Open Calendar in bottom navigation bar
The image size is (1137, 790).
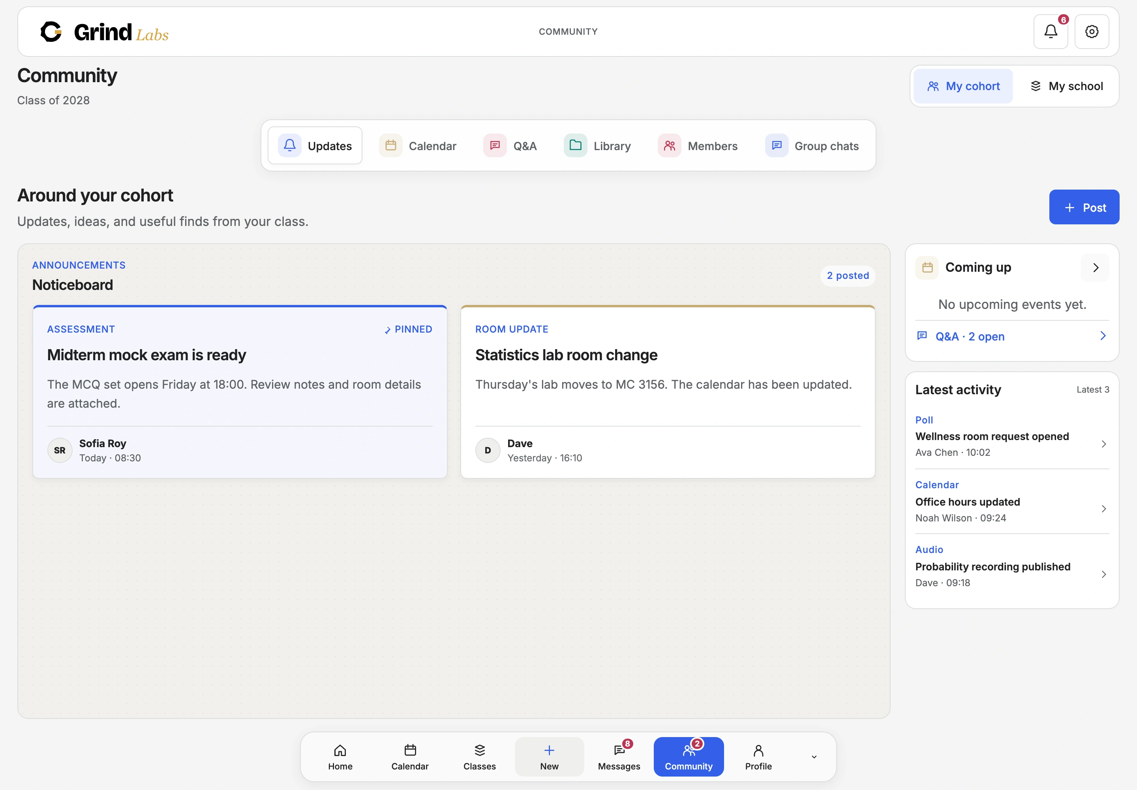(x=410, y=757)
